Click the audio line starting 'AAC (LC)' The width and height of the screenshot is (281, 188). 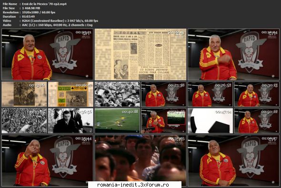click(x=57, y=25)
